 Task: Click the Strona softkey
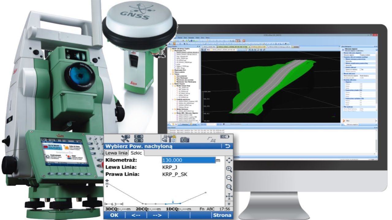[222, 215]
